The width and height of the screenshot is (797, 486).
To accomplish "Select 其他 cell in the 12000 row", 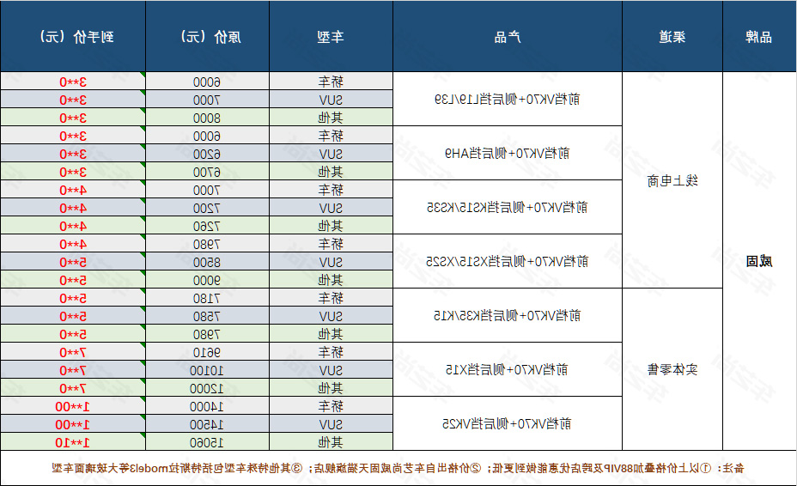I will point(331,388).
